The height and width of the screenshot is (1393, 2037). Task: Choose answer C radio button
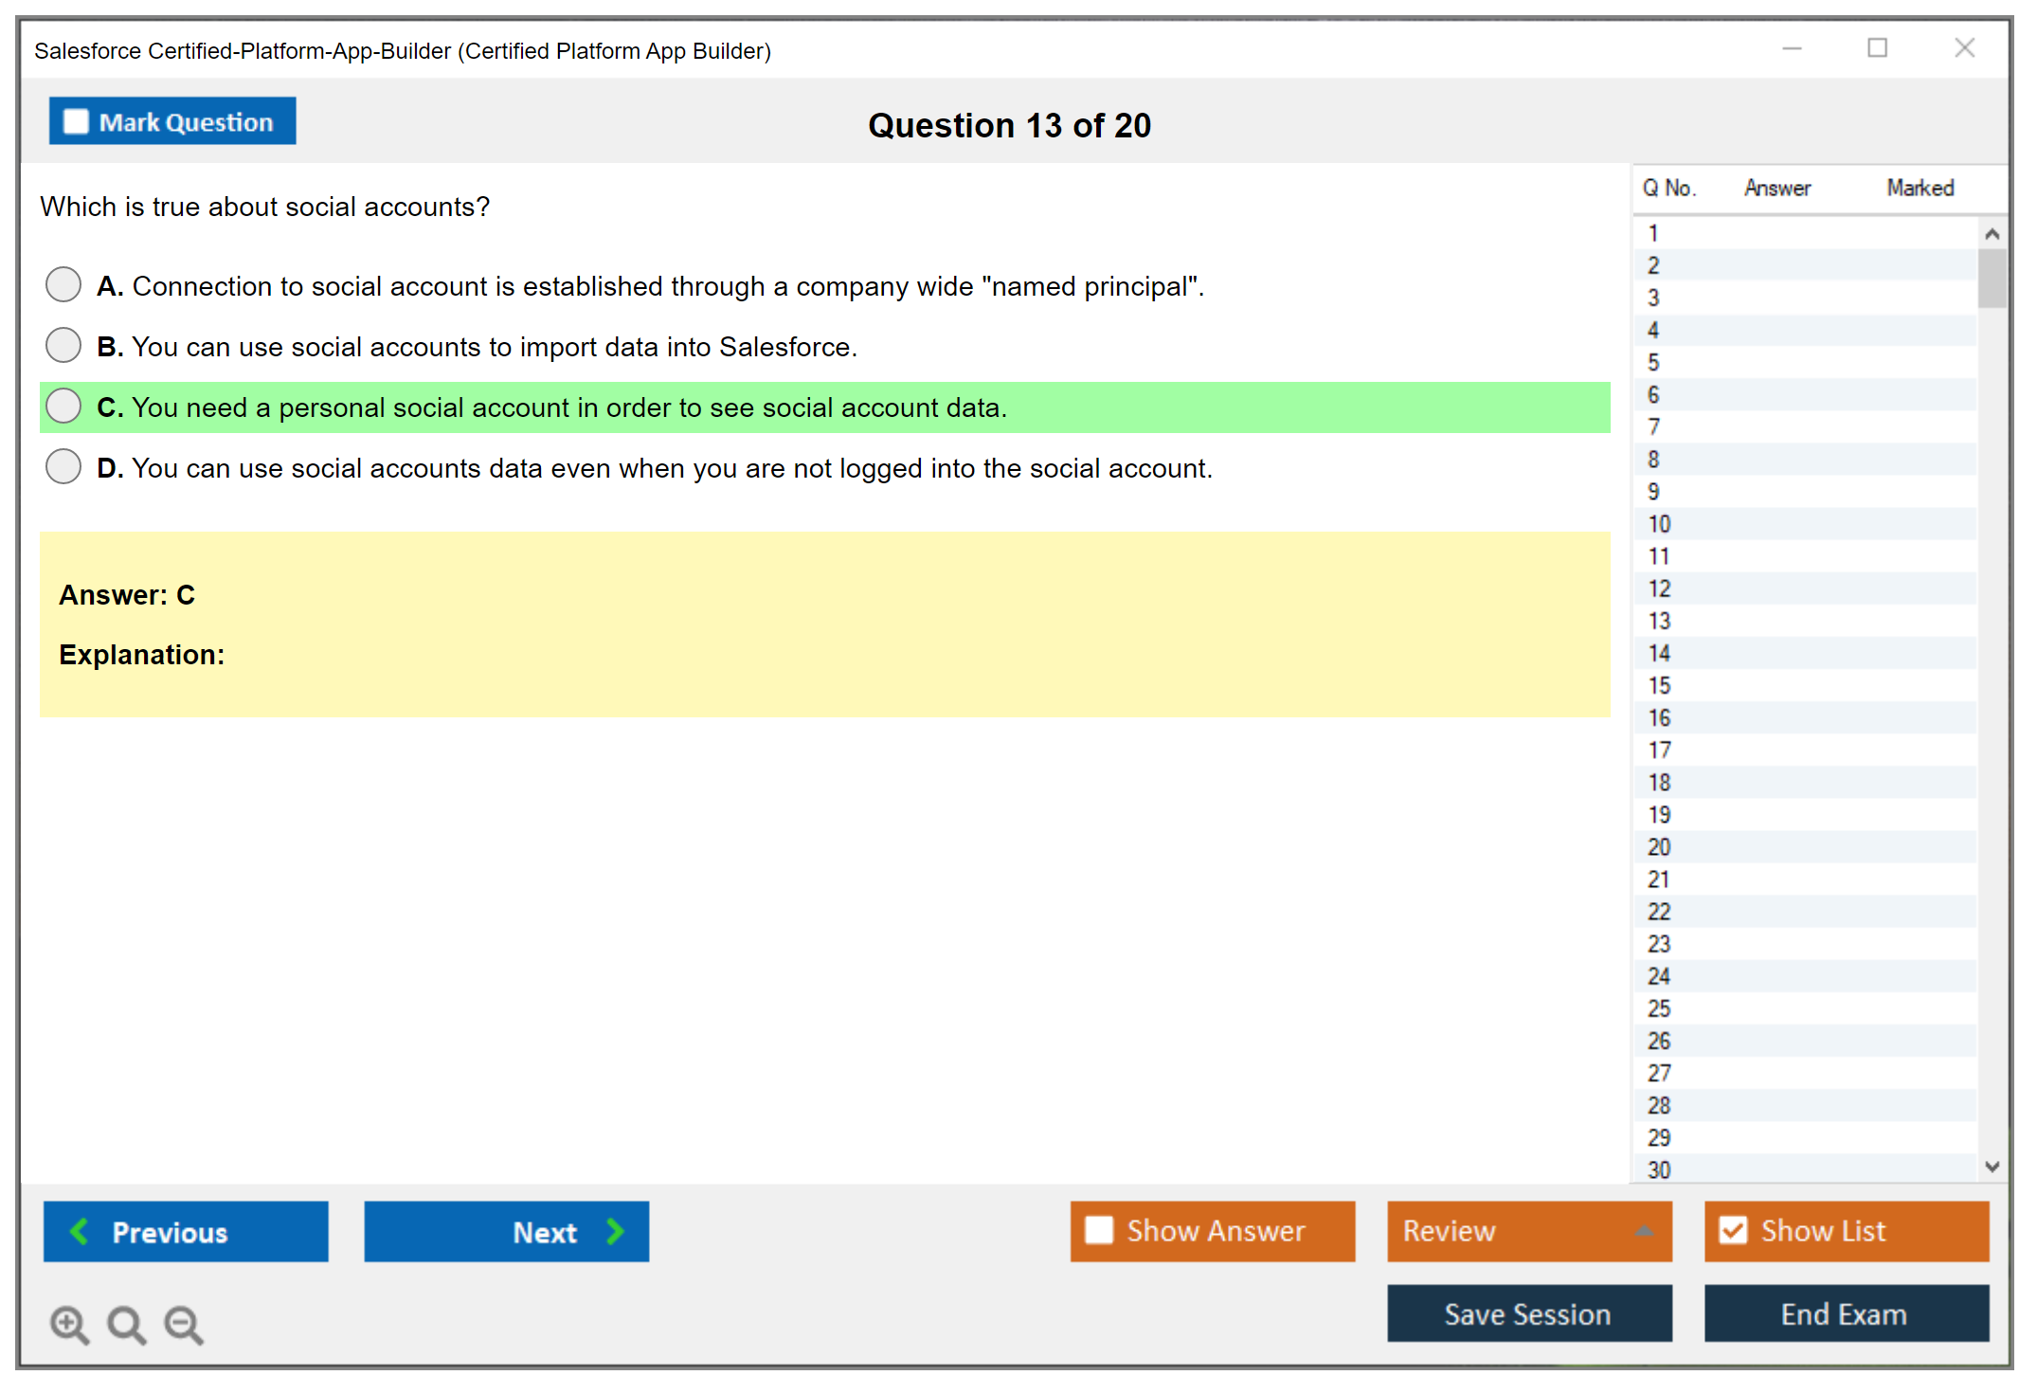point(63,406)
